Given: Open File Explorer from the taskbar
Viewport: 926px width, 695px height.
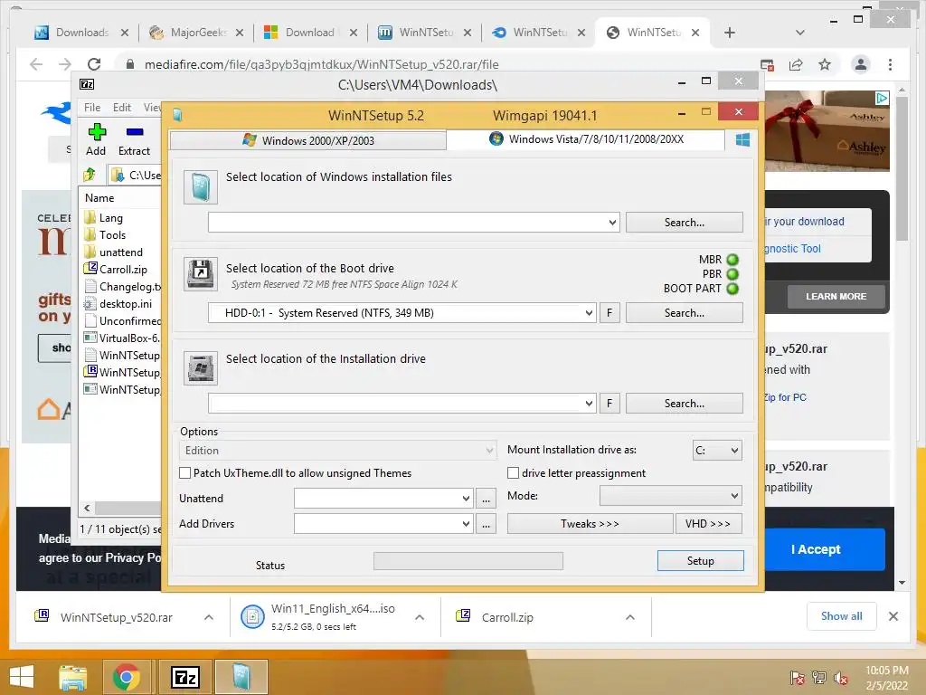Looking at the screenshot, I should pyautogui.click(x=72, y=677).
